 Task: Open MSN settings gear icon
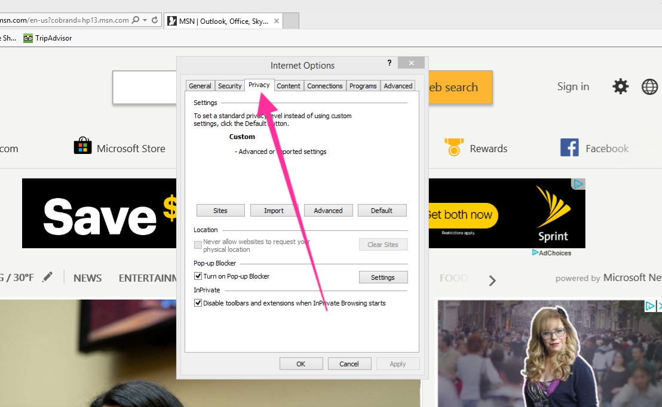point(620,87)
